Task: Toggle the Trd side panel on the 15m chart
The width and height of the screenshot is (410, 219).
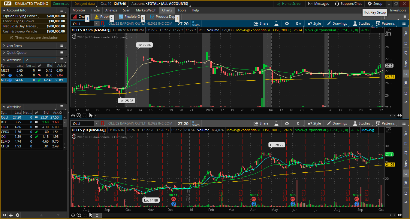Action: click(x=406, y=33)
